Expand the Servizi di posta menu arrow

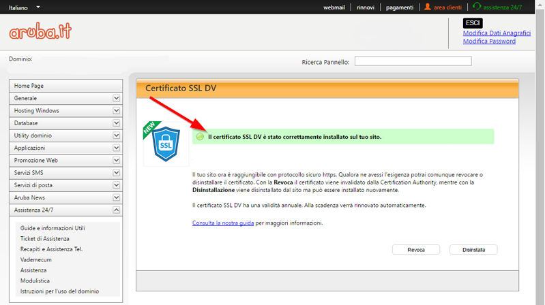pos(116,185)
